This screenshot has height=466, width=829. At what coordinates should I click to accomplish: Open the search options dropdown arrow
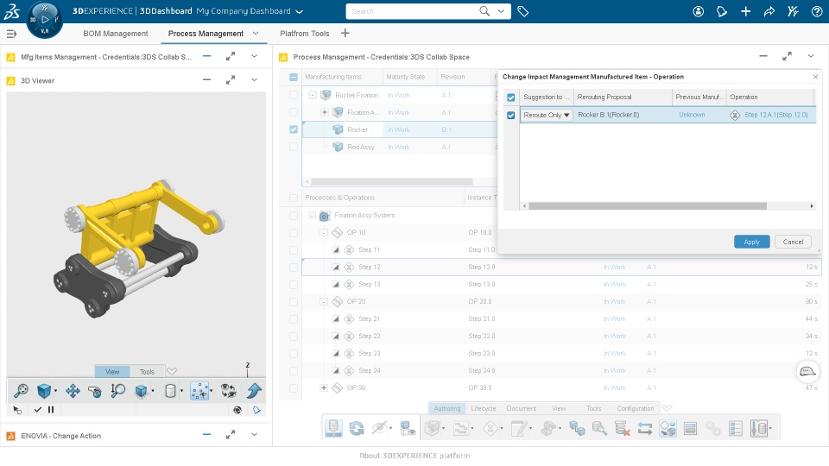pos(501,11)
